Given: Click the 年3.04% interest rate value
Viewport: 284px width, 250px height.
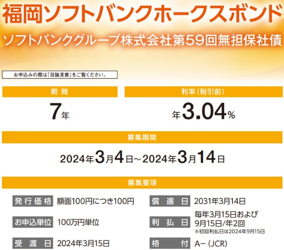Looking at the screenshot, I should (x=204, y=111).
